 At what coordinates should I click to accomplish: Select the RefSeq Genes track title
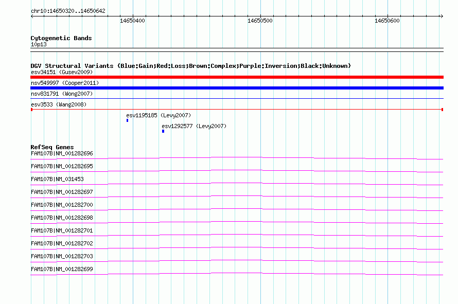52,147
